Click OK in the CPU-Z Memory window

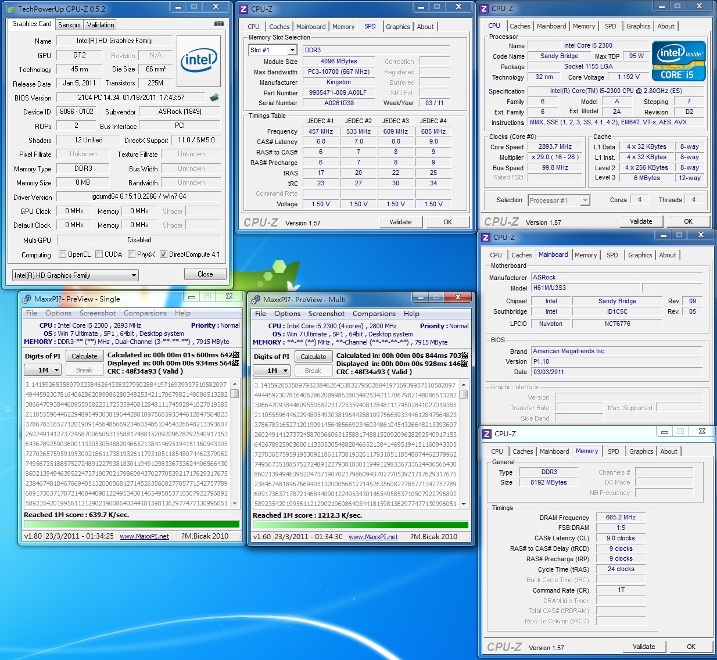click(691, 647)
